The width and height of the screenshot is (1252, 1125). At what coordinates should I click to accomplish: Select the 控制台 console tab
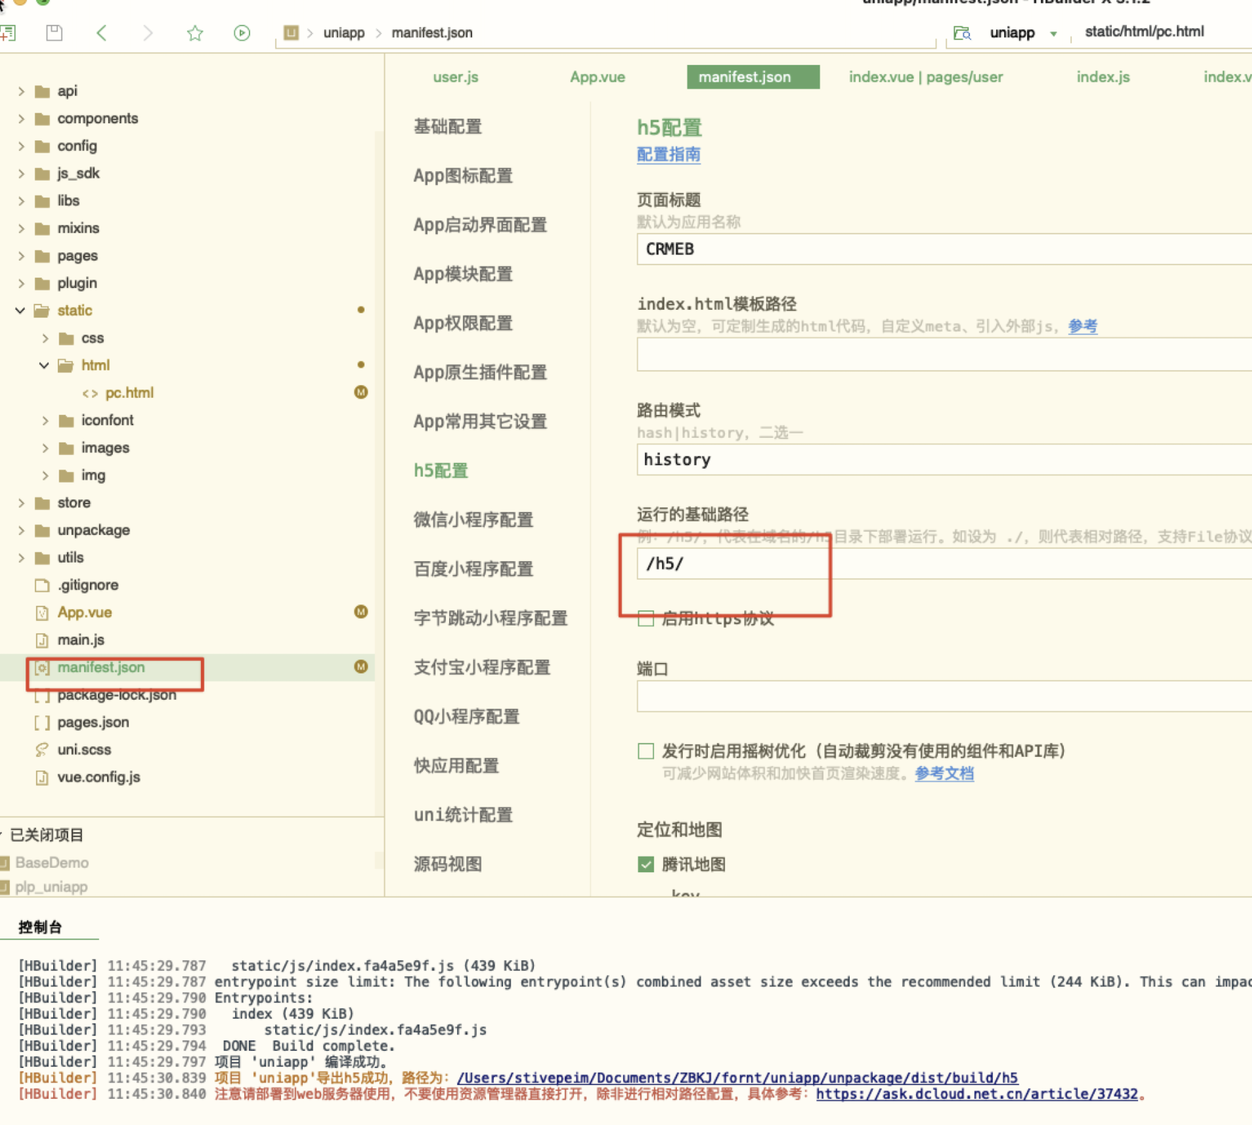40,927
